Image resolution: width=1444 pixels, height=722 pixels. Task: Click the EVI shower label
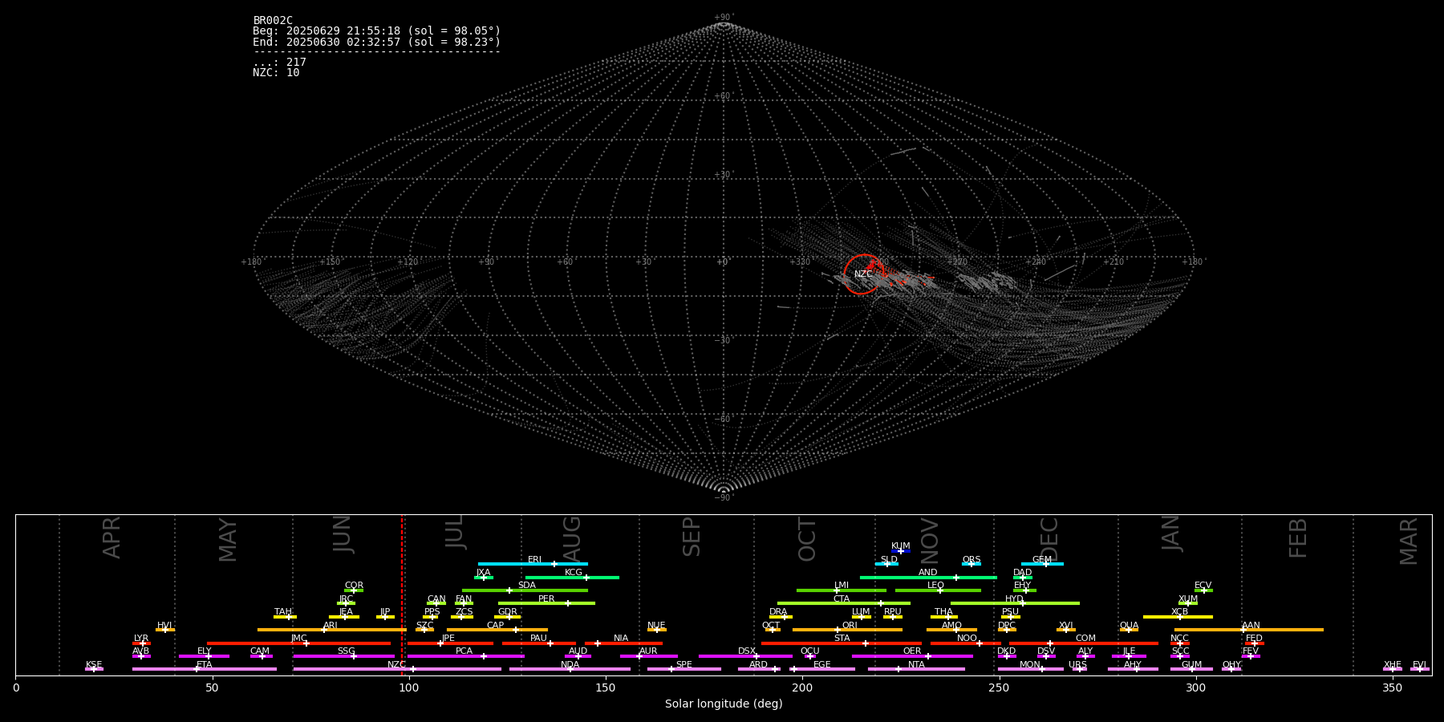pyautogui.click(x=1419, y=665)
